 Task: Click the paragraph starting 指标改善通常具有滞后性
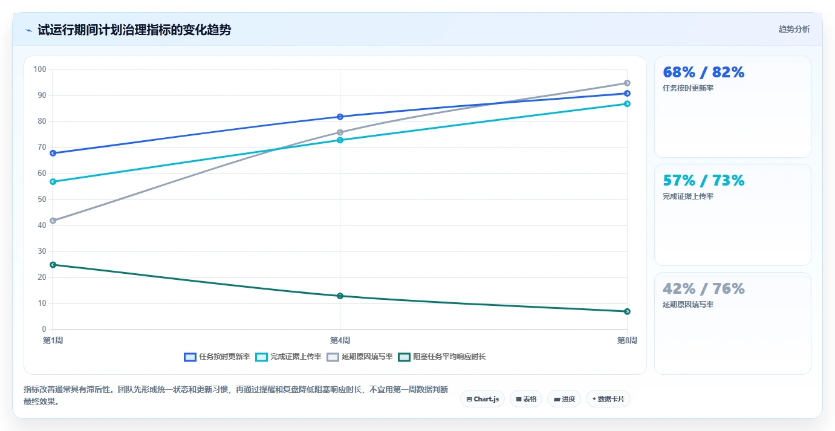click(x=236, y=396)
